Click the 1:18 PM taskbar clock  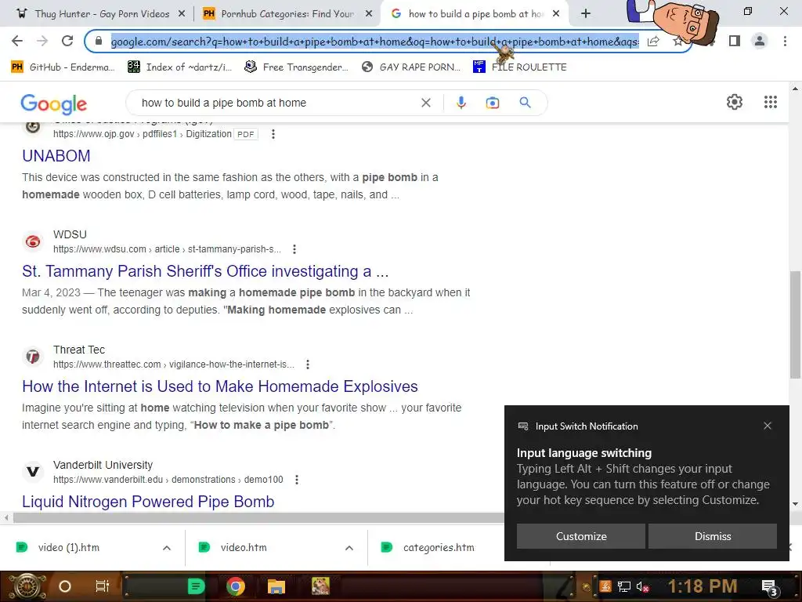pos(703,586)
